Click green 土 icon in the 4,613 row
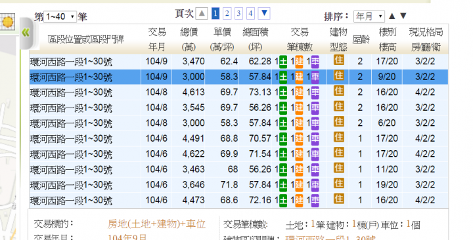473x240 pixels. [283, 92]
